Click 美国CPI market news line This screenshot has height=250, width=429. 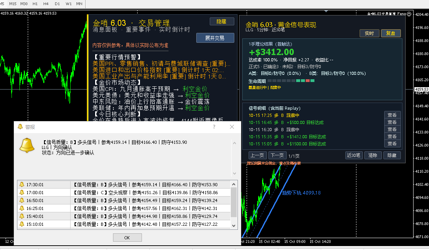tap(150, 89)
